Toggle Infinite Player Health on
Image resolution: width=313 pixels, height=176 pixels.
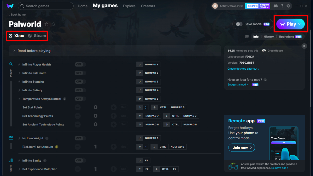click(80, 64)
